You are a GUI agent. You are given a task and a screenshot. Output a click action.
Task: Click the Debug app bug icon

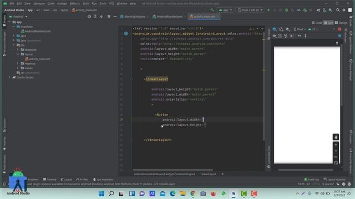pyautogui.click(x=286, y=10)
